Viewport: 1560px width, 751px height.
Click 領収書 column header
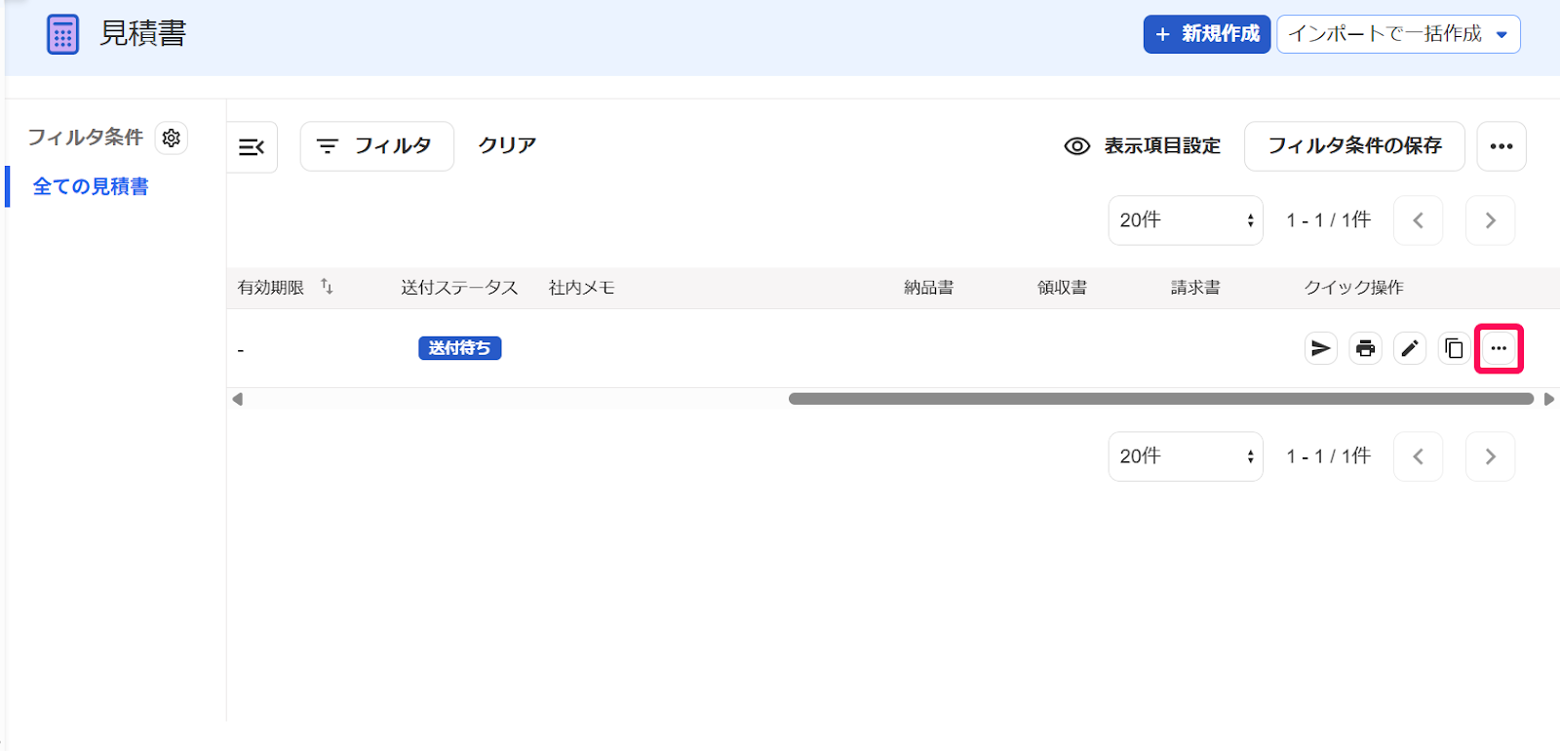point(1062,288)
